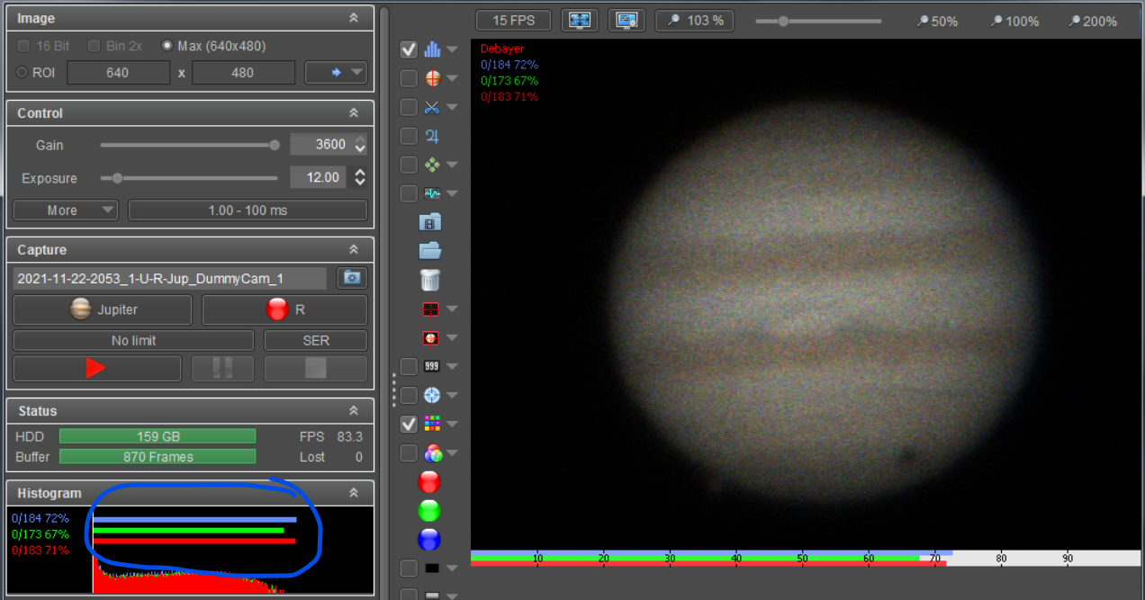Click the Jupiter symbol planet tool icon
This screenshot has height=600, width=1145.
pos(432,136)
